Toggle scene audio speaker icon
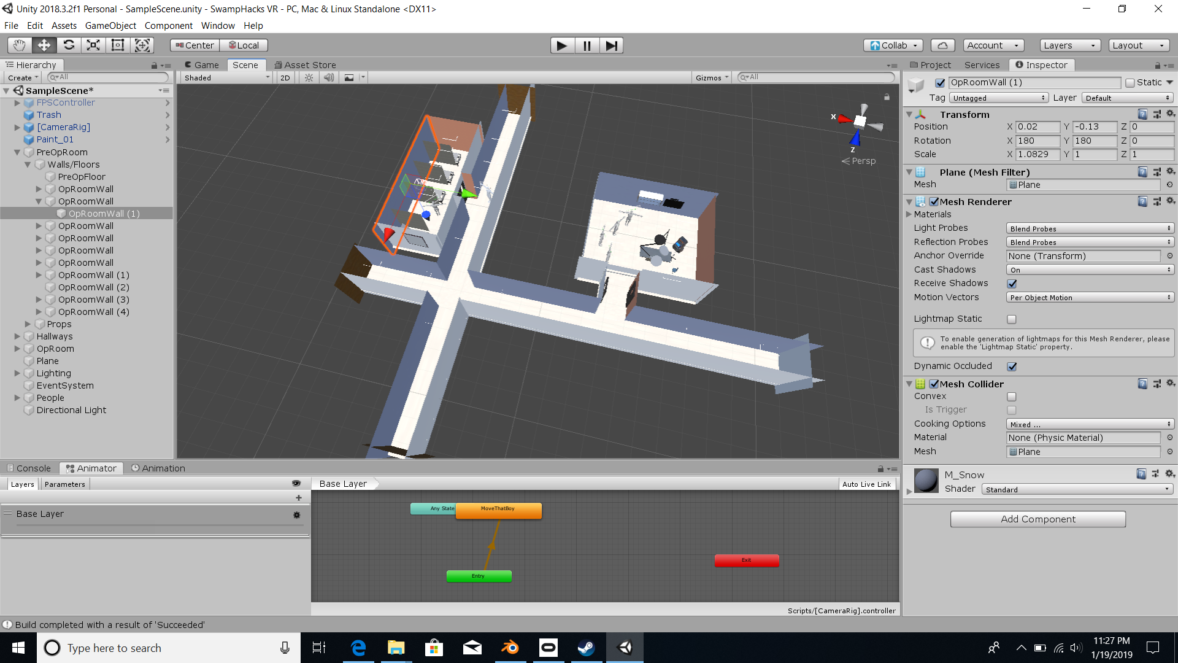 pos(329,78)
